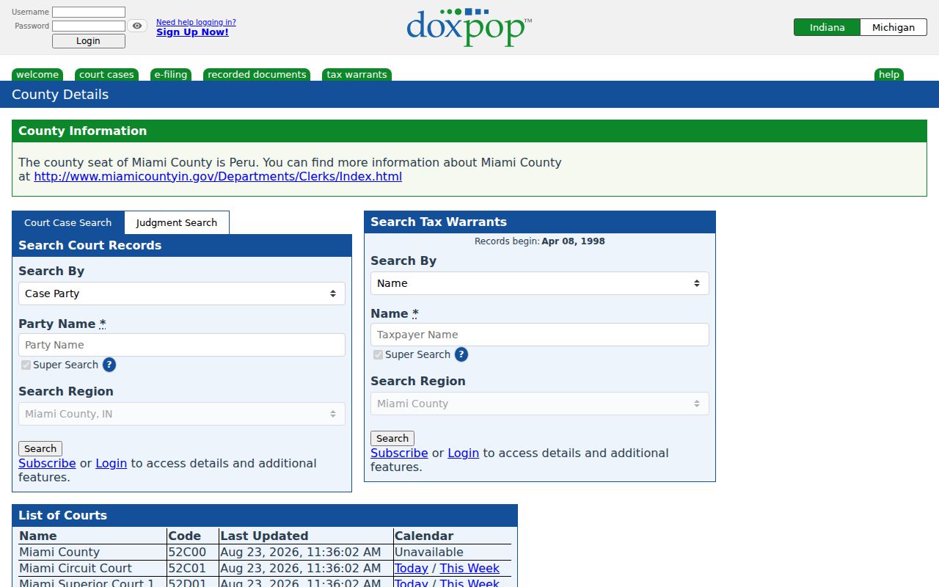
Task: Select court code 52C01 cell
Action: click(193, 568)
